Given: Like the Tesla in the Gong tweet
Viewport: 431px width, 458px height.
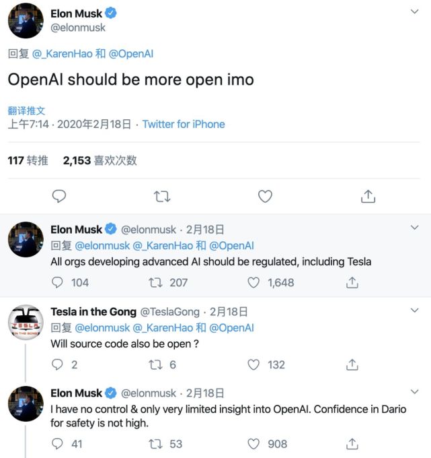Looking at the screenshot, I should pos(253,364).
